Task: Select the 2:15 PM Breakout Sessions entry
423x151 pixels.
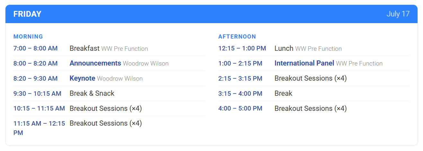Action: pos(310,78)
